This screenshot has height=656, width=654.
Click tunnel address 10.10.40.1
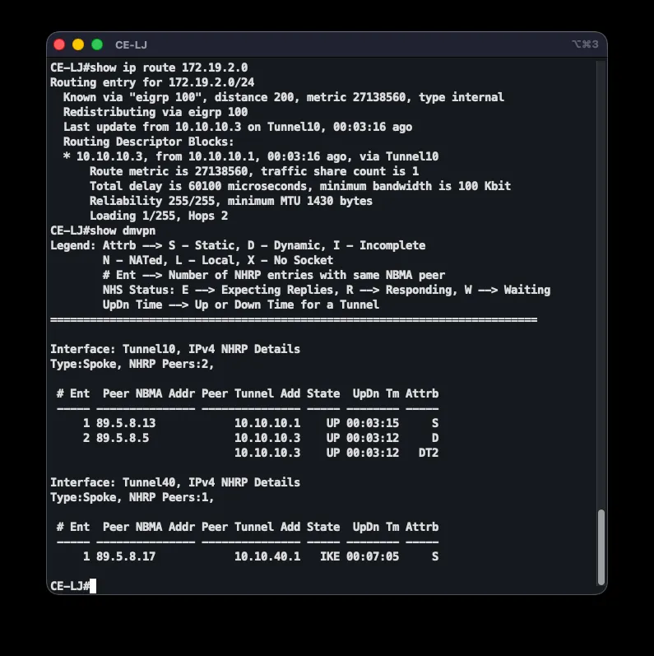click(x=267, y=557)
